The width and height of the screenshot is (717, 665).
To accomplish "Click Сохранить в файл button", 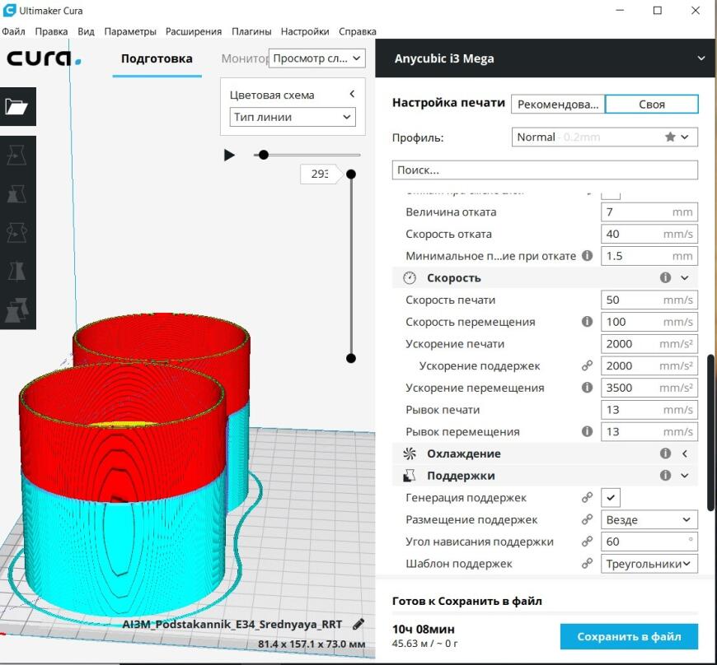I will (629, 636).
